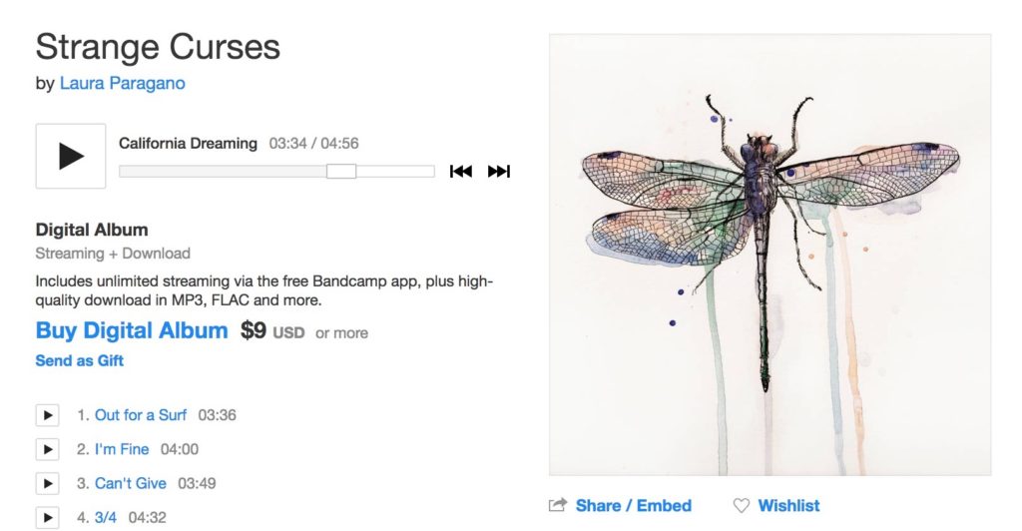Open Laura Paragano's artist page
1022x531 pixels.
[x=123, y=84]
